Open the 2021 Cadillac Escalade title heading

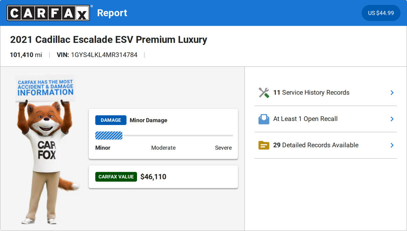pos(109,40)
